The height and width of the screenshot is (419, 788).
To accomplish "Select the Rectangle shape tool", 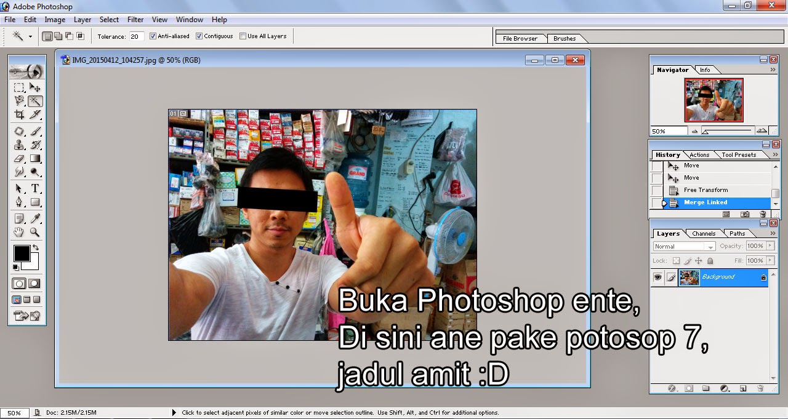I will tap(35, 202).
